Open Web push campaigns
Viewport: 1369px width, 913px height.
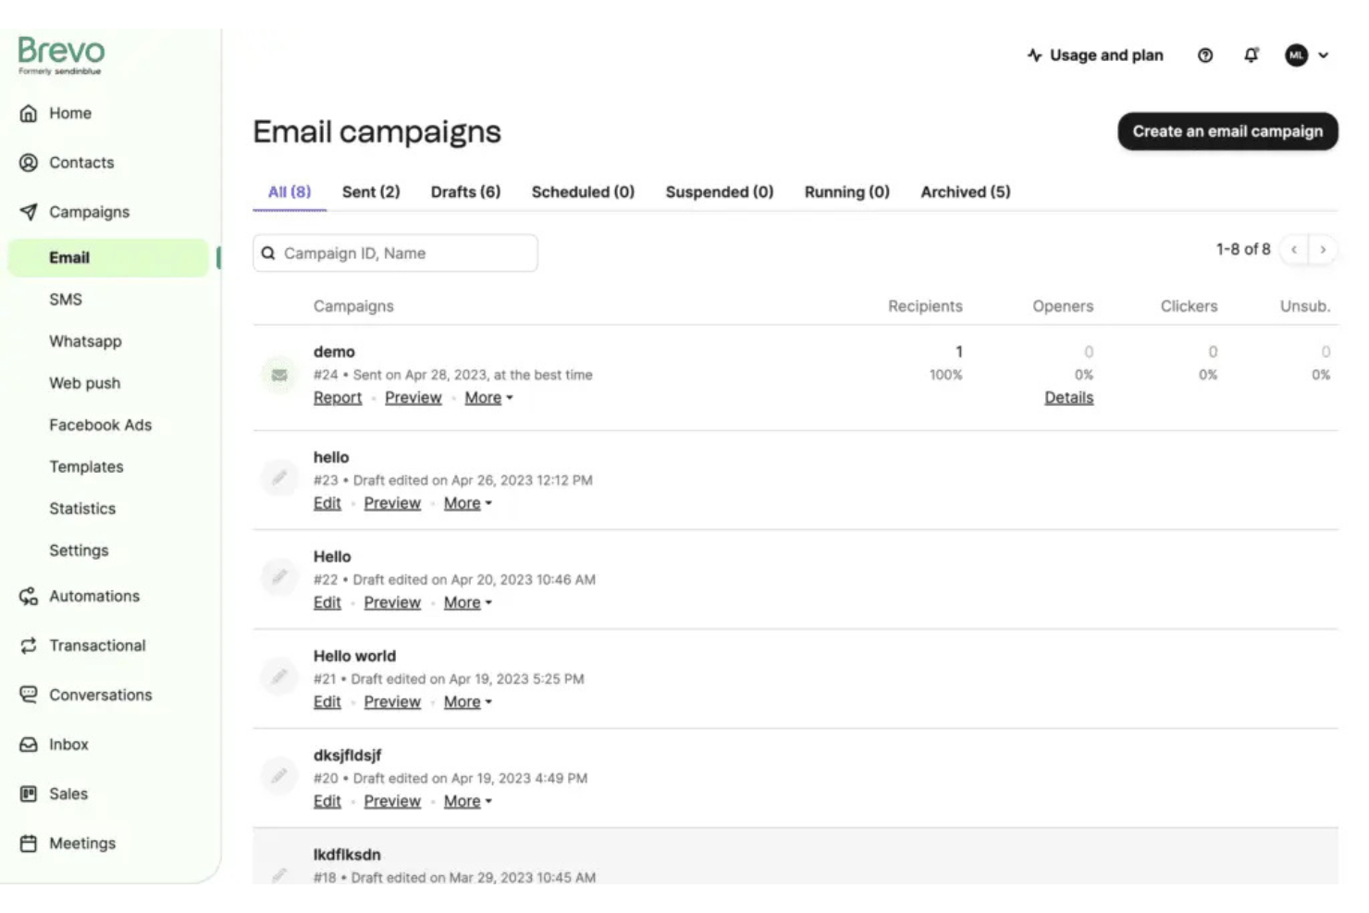pos(84,383)
